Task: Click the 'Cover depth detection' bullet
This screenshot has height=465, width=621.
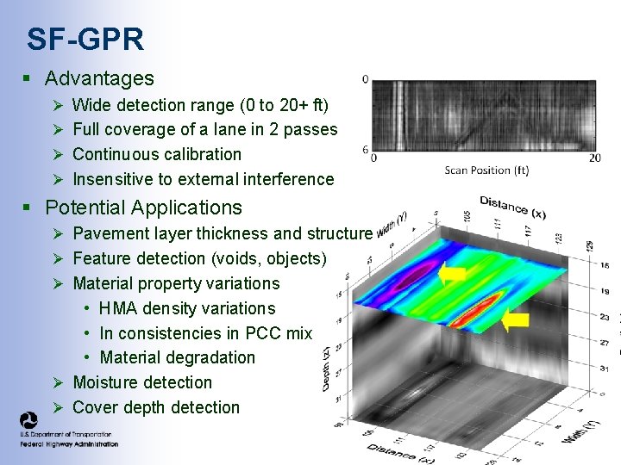Action: 156,407
